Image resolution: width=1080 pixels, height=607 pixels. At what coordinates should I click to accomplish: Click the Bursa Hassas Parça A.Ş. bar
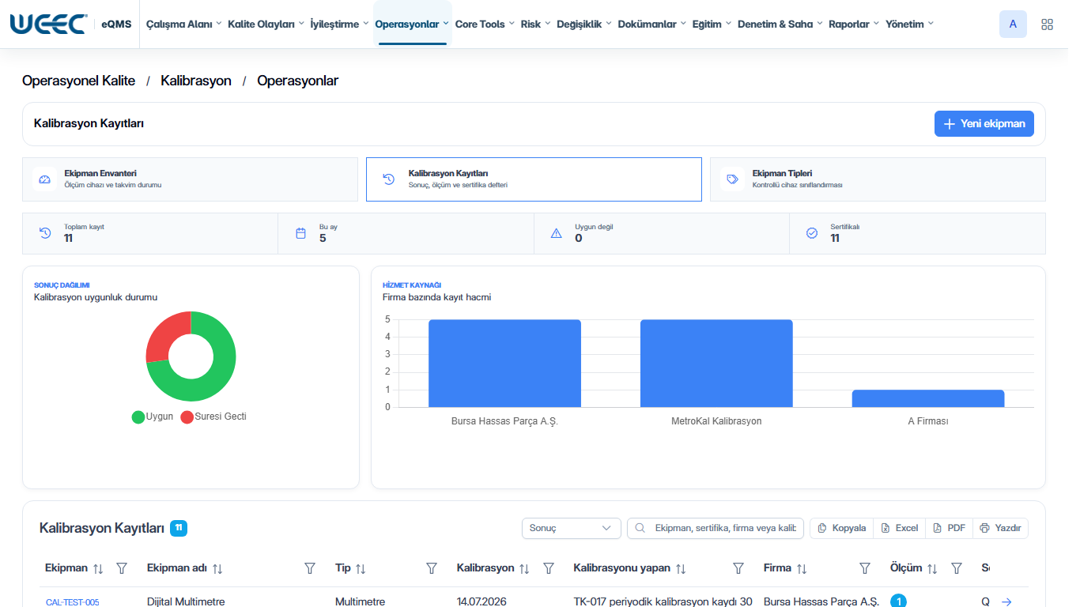click(x=504, y=364)
